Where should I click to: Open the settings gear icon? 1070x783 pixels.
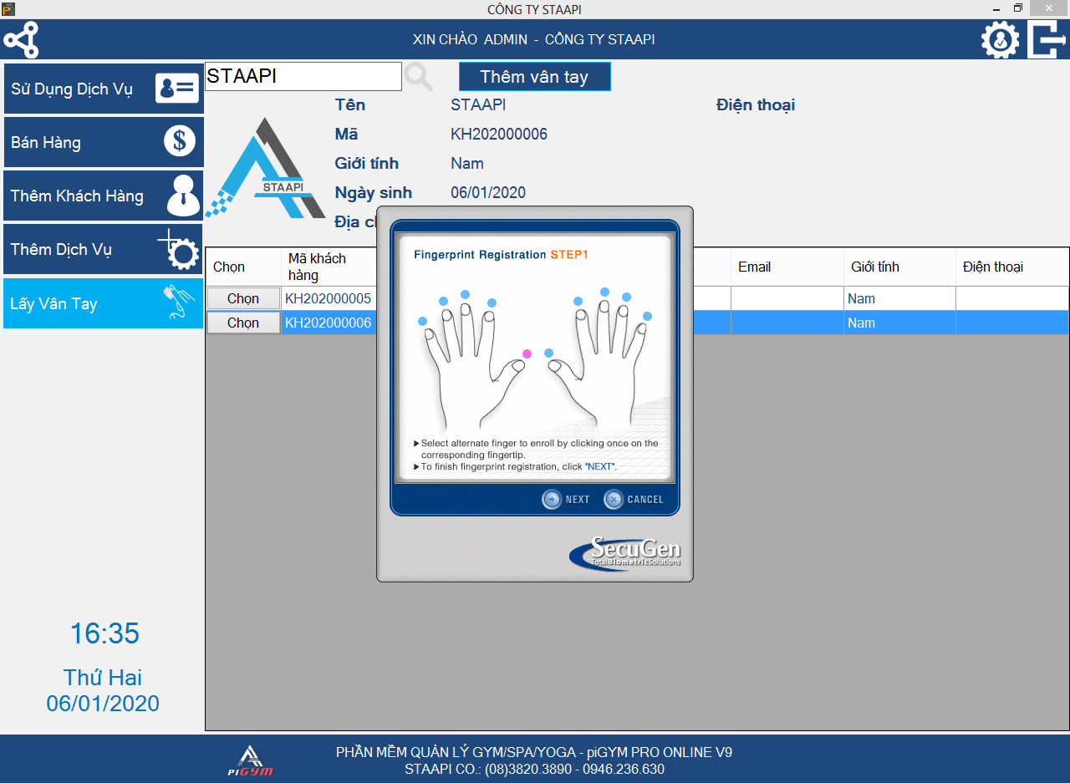[1000, 39]
